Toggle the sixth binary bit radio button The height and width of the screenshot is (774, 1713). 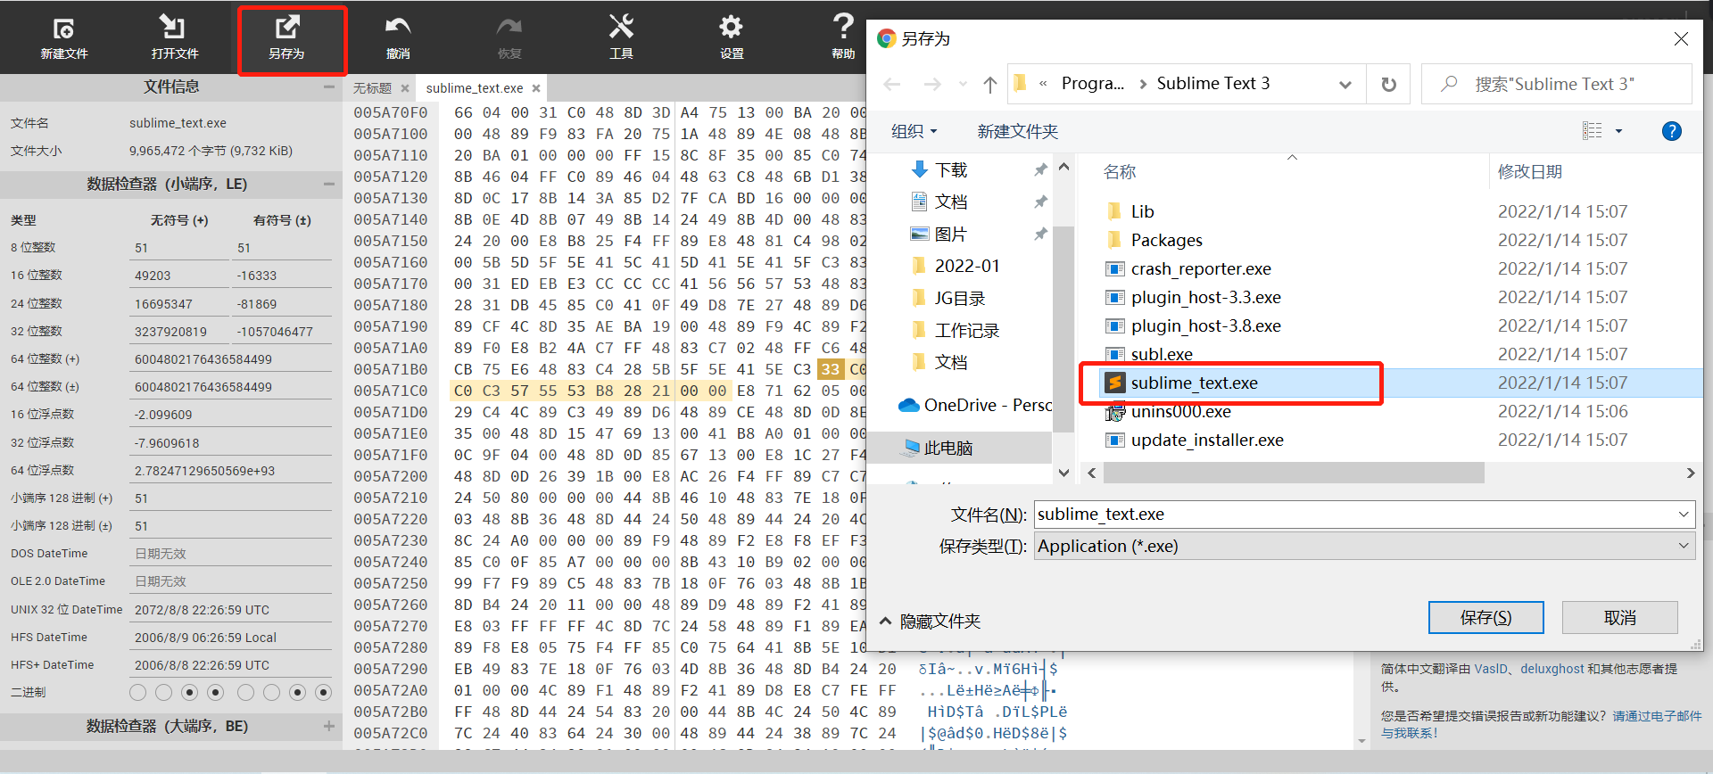271,692
